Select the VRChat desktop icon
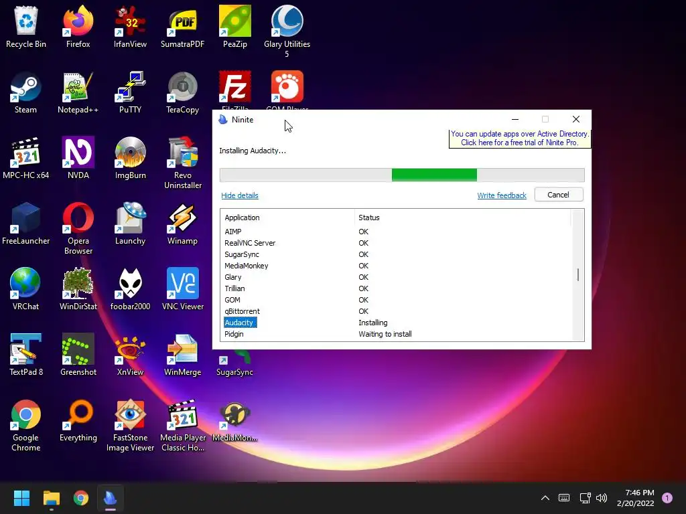 click(x=26, y=289)
